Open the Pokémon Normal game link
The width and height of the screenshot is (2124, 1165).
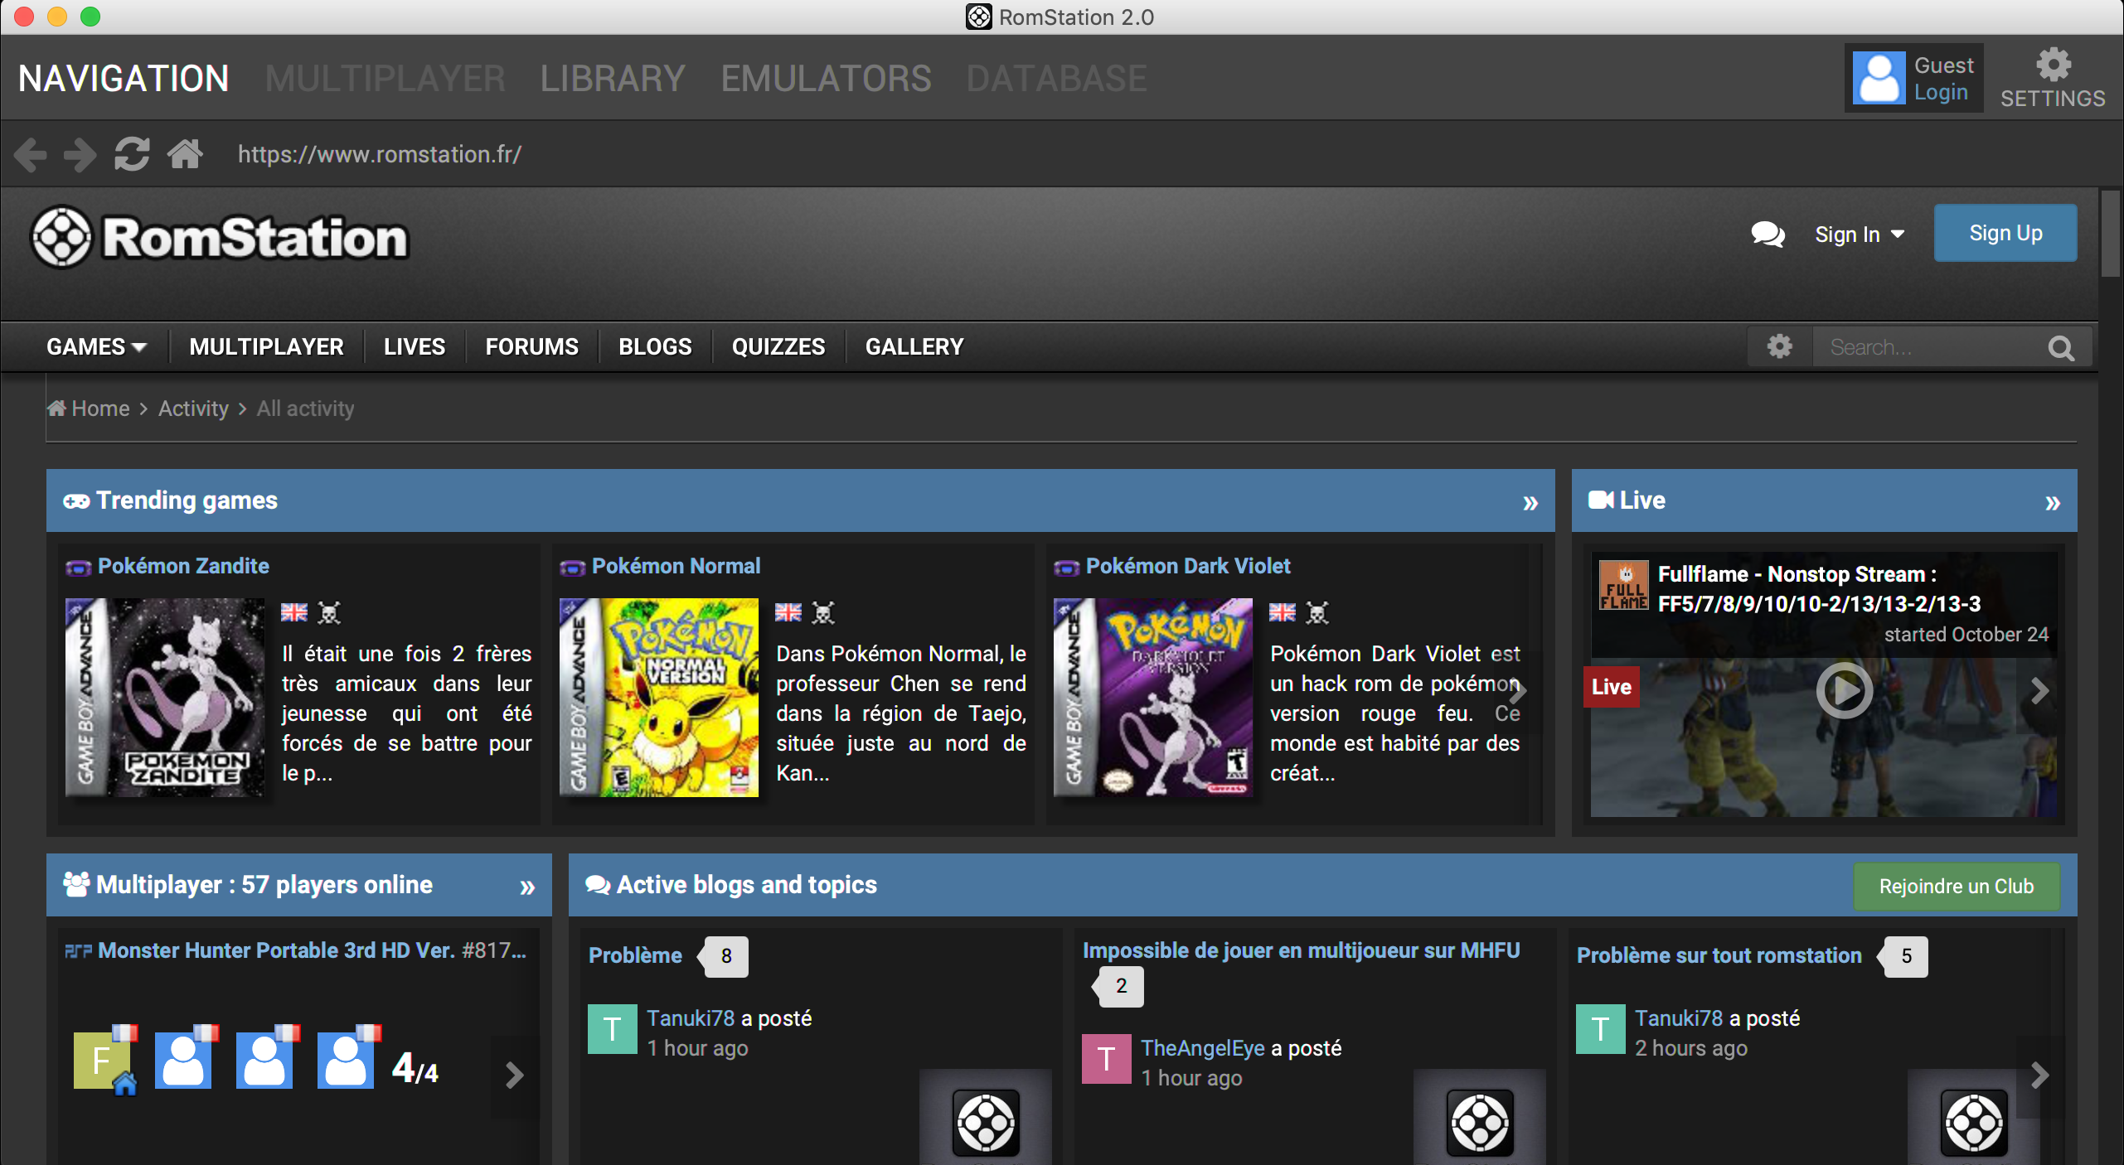click(x=676, y=566)
